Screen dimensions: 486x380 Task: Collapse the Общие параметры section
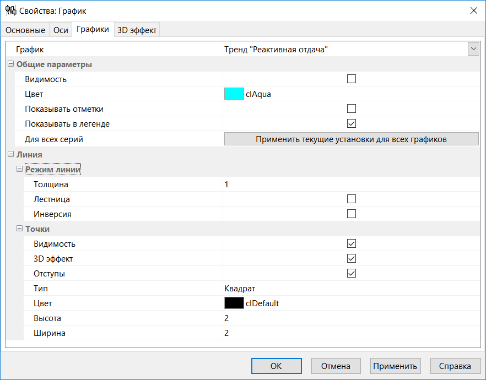point(10,63)
